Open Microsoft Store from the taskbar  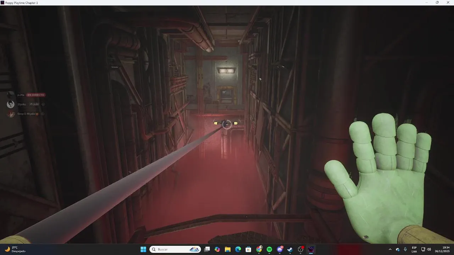(249, 249)
